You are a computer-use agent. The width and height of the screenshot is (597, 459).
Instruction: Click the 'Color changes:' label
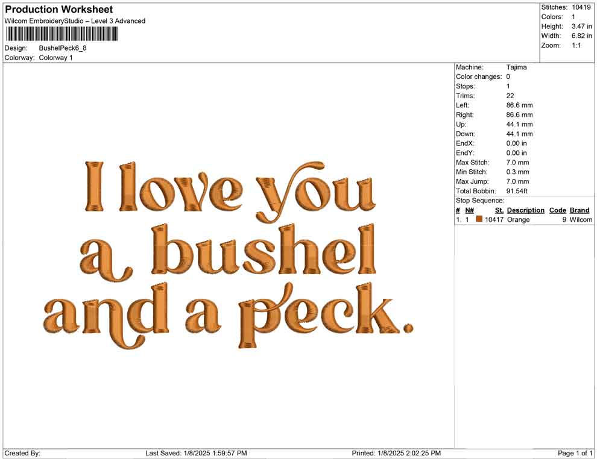(x=479, y=77)
